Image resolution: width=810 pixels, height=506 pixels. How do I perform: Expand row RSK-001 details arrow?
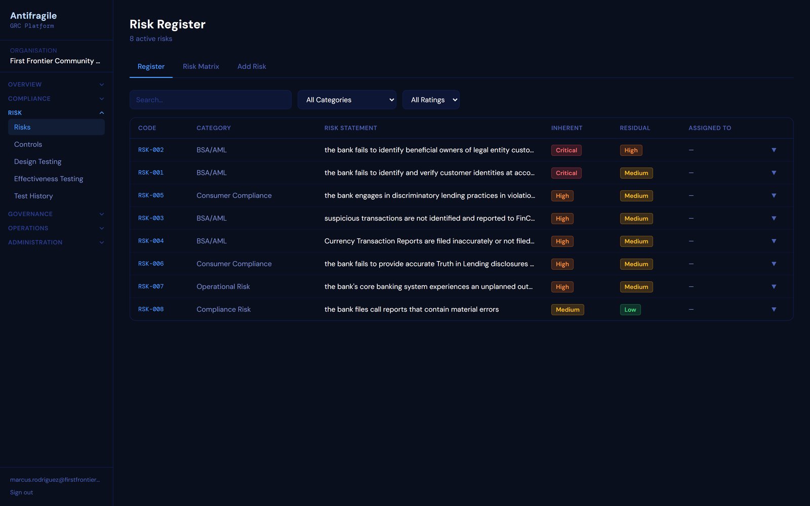pos(774,173)
